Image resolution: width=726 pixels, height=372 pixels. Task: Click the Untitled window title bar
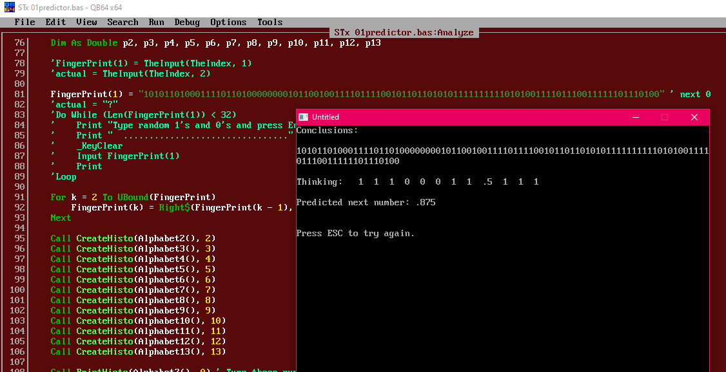(463, 117)
